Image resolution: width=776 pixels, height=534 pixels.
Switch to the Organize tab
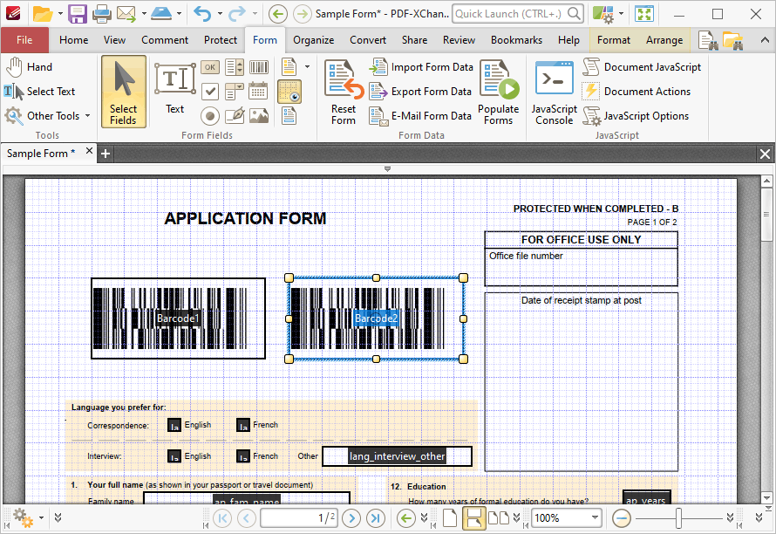(313, 40)
